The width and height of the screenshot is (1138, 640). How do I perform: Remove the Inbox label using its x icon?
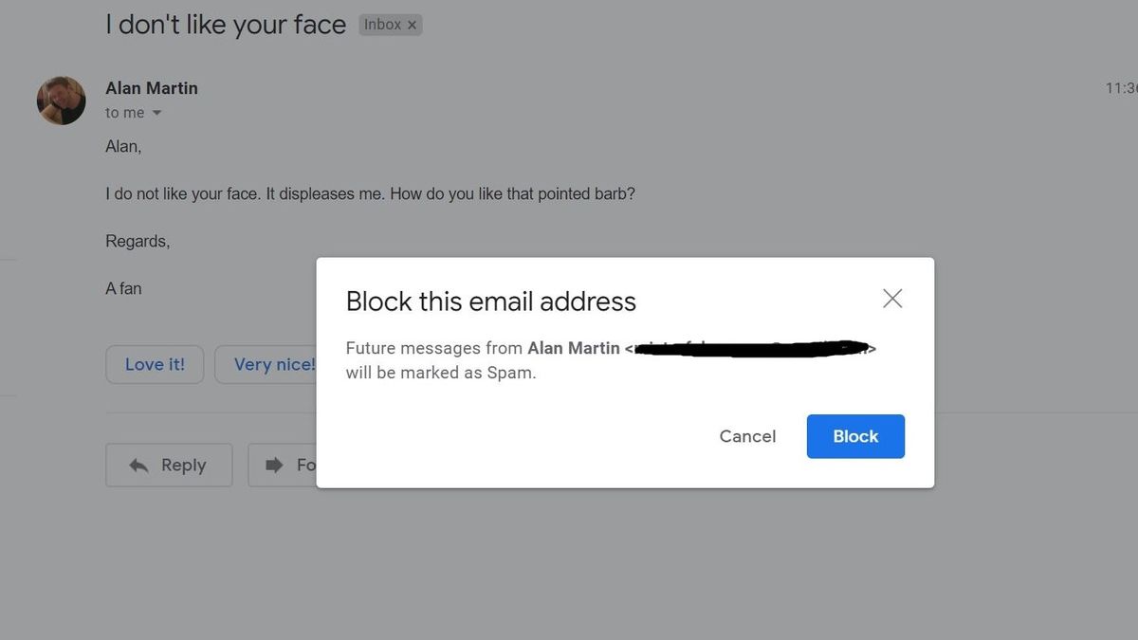point(413,25)
